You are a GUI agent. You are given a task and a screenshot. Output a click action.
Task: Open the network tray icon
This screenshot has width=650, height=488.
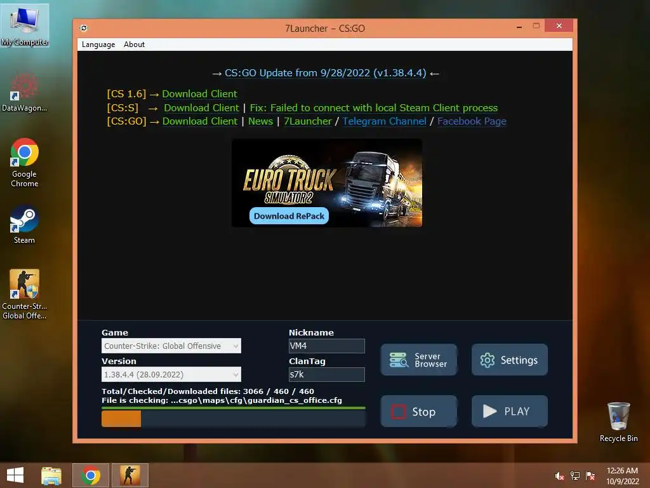point(575,476)
